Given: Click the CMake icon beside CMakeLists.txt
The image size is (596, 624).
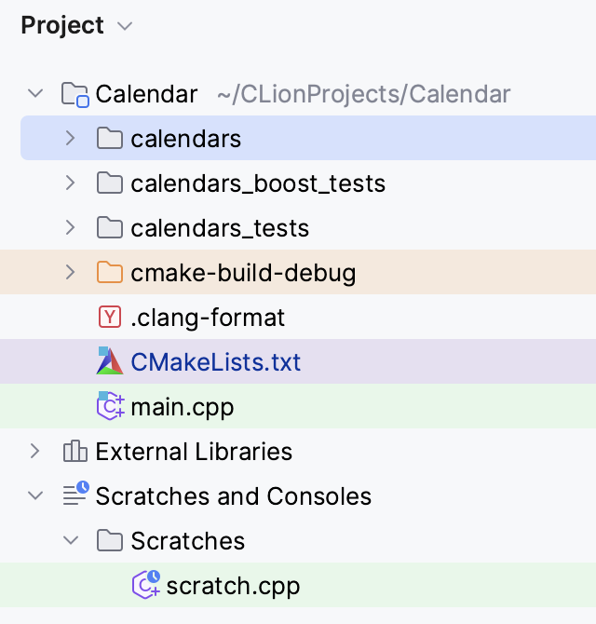Looking at the screenshot, I should 109,361.
